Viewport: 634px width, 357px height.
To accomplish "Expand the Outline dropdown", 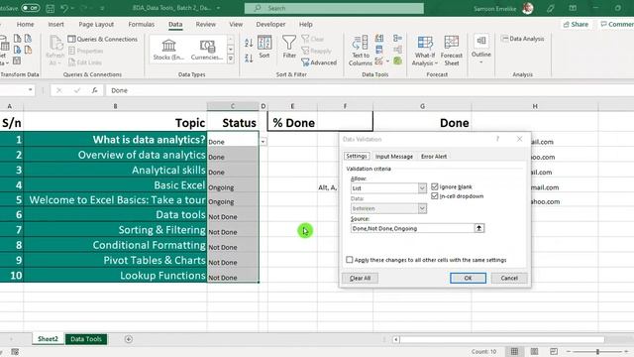I will pos(481,51).
